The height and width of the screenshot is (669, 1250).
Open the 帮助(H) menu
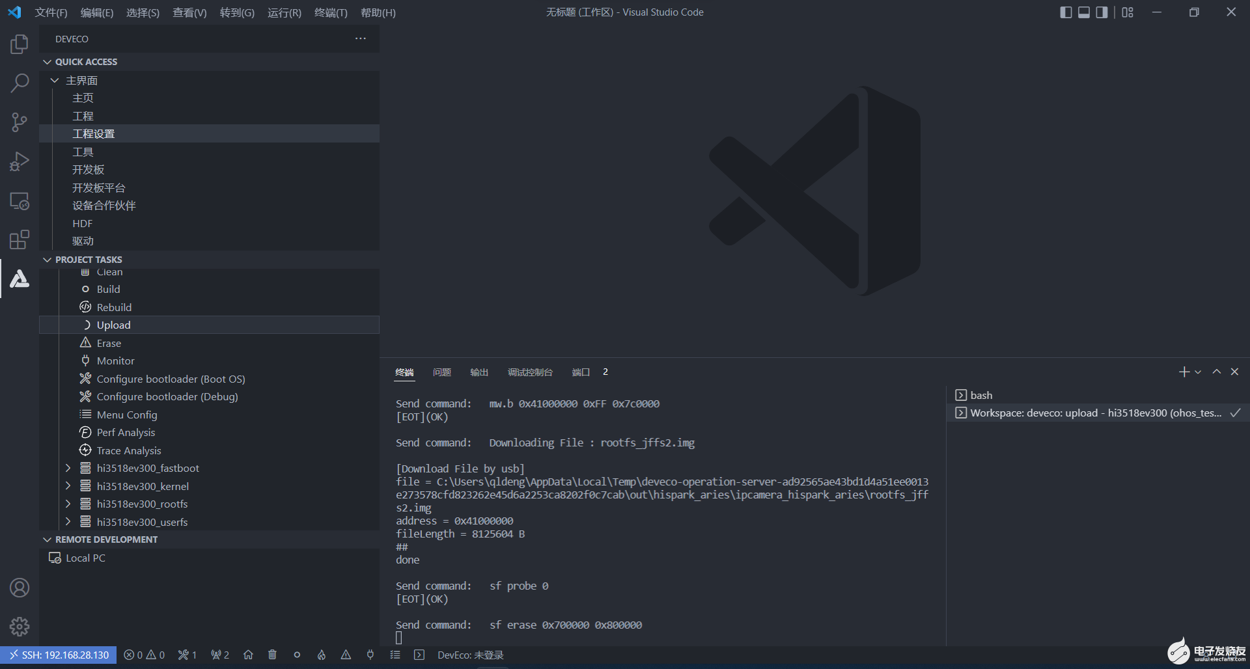coord(378,12)
